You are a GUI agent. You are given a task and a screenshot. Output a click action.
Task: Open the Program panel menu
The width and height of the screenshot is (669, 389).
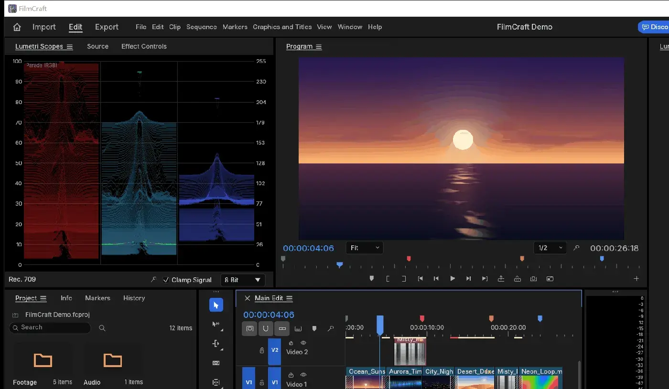point(319,47)
